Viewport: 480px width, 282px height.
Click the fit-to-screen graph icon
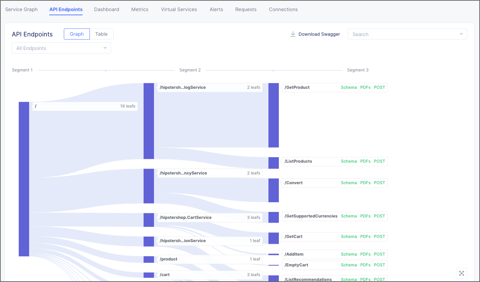pos(462,273)
